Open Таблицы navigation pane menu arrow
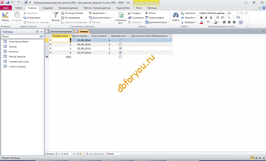This screenshot has height=161, width=266. (38, 32)
